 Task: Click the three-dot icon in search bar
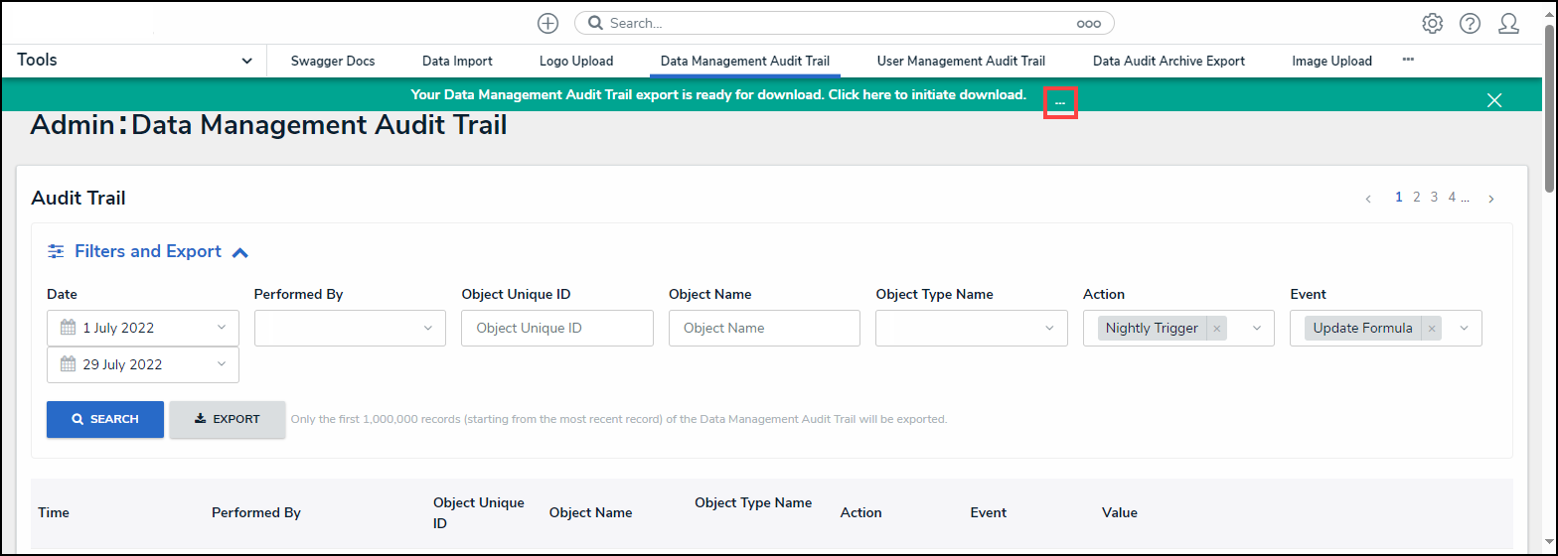pyautogui.click(x=1088, y=23)
